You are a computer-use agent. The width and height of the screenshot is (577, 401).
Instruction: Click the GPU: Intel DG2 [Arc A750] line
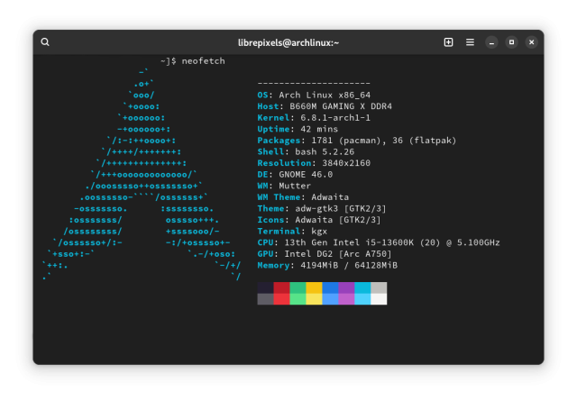[325, 254]
